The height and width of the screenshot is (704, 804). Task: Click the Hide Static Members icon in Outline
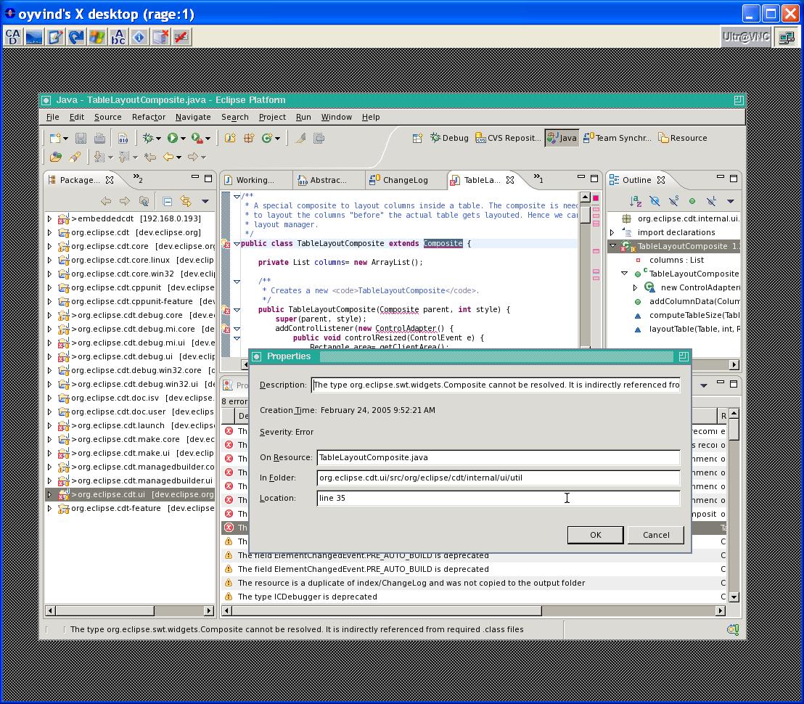673,201
